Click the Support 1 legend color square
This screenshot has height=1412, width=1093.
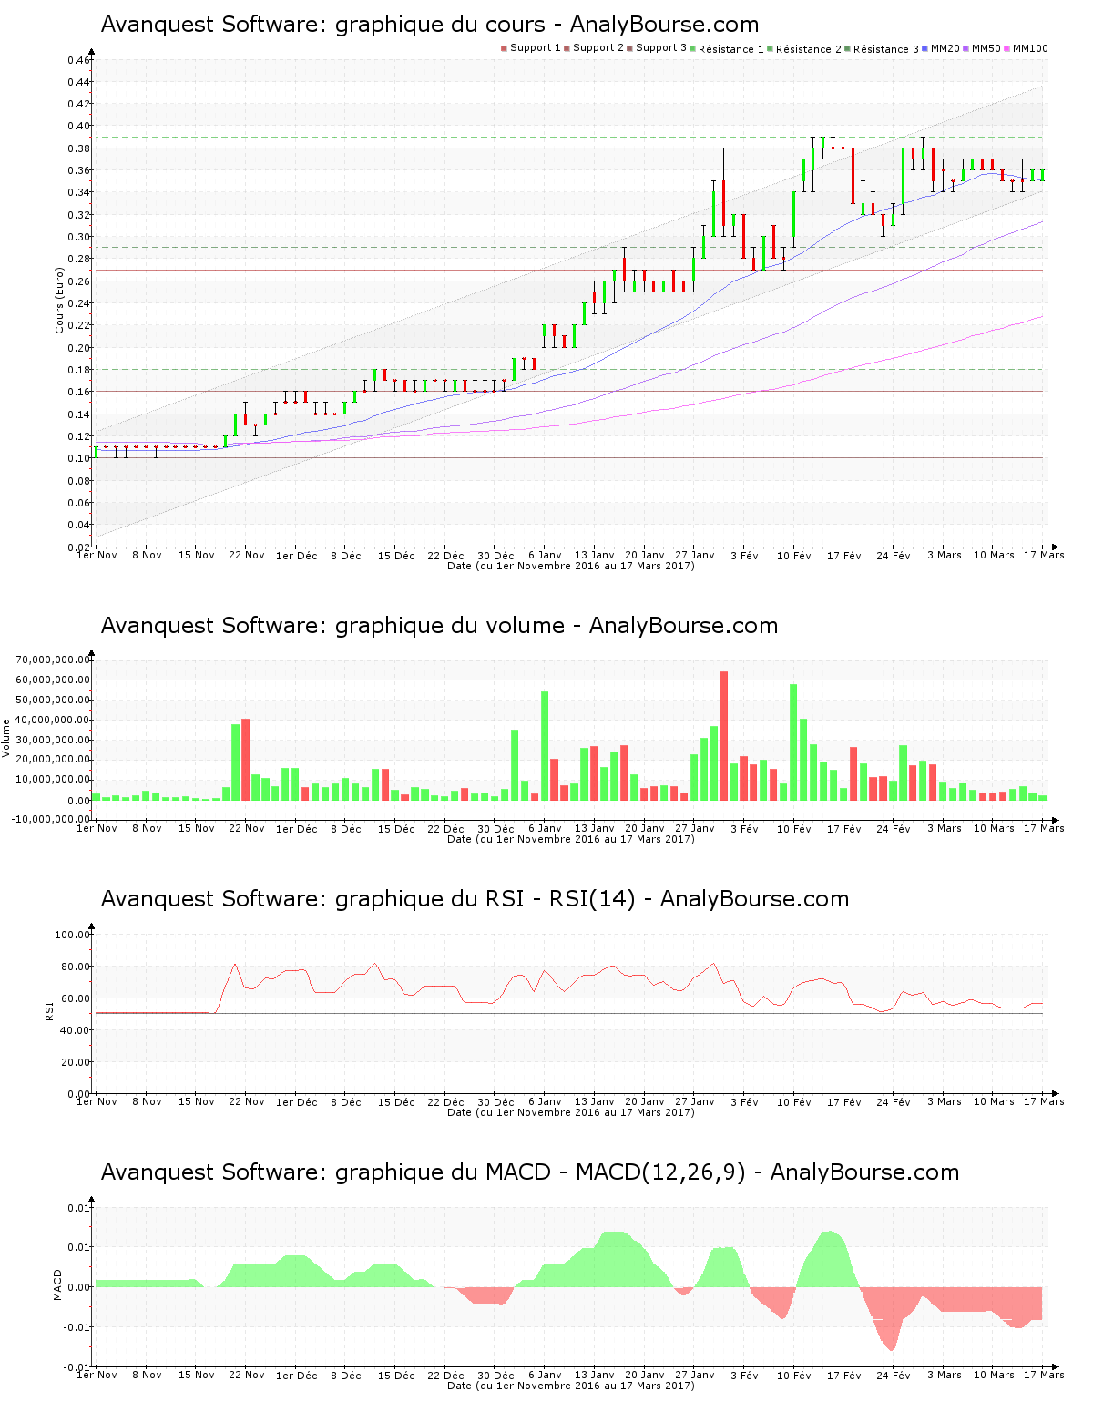point(504,48)
